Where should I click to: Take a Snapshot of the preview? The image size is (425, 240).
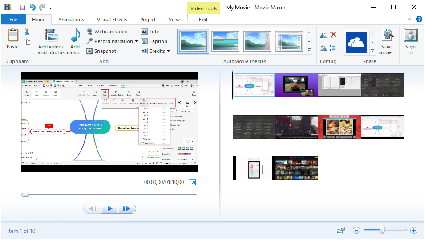[101, 51]
